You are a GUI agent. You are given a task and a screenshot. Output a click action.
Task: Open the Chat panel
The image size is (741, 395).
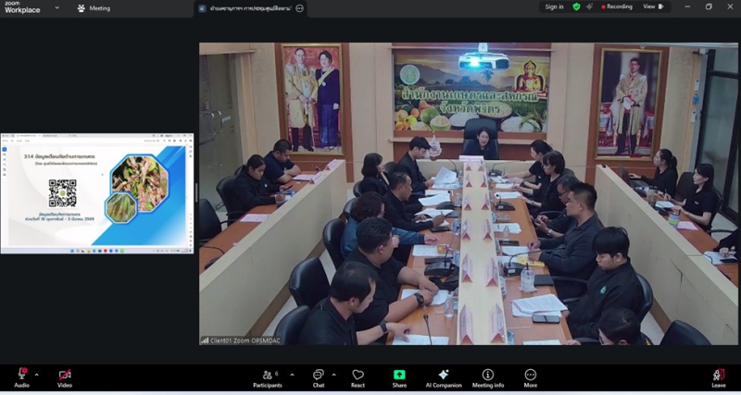coord(319,376)
